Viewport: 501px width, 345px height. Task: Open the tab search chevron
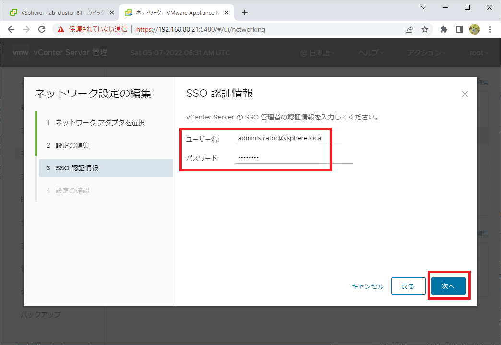click(x=423, y=7)
